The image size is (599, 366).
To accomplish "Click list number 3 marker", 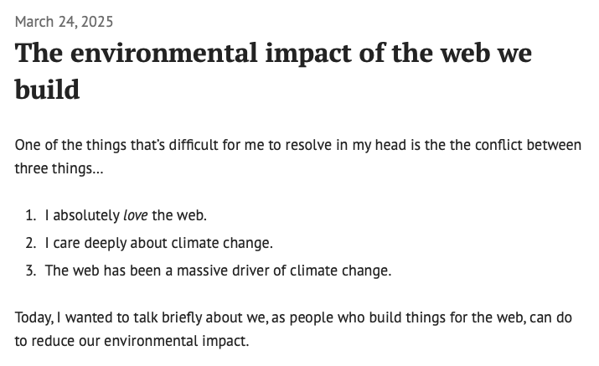I will pyautogui.click(x=31, y=271).
